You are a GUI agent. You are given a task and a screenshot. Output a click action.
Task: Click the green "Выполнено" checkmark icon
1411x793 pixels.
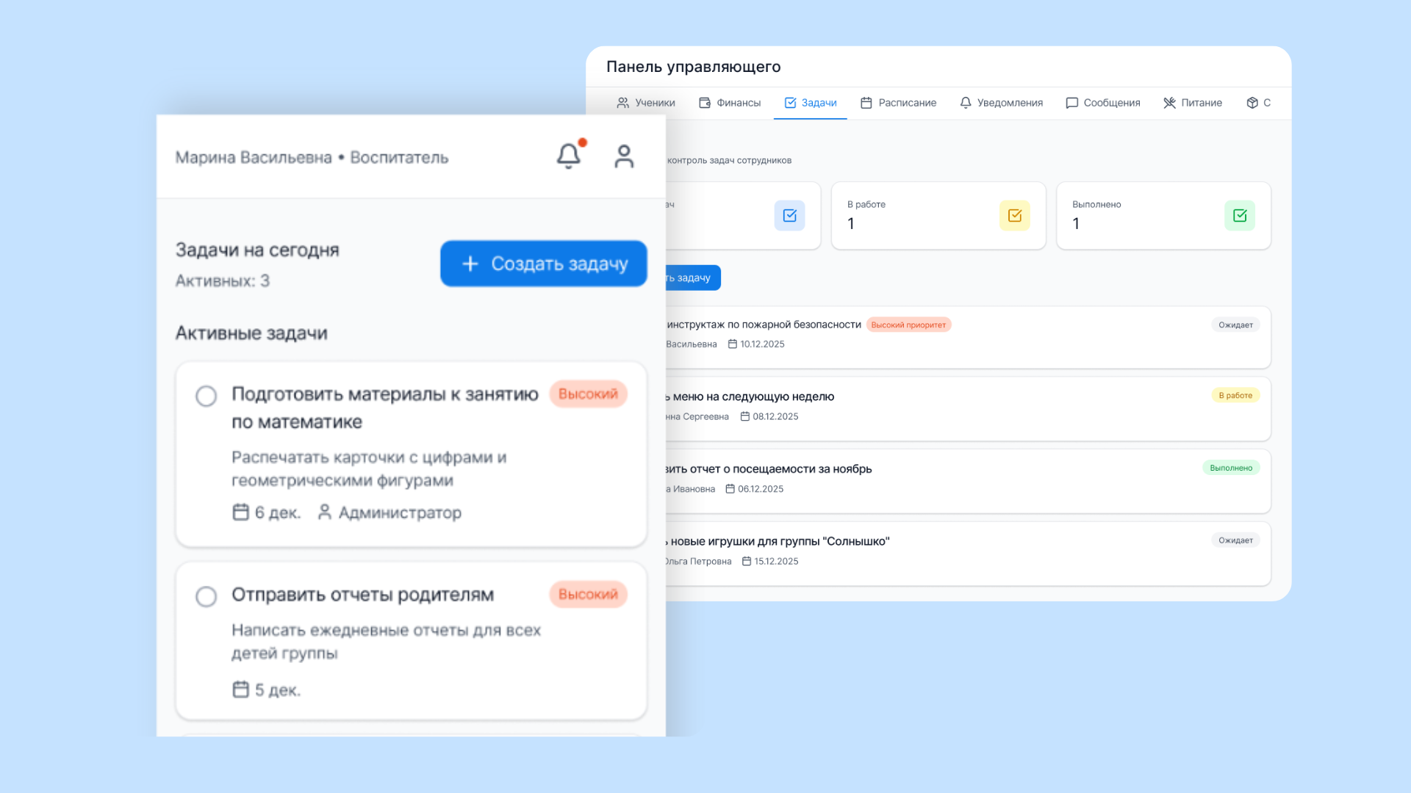point(1240,216)
